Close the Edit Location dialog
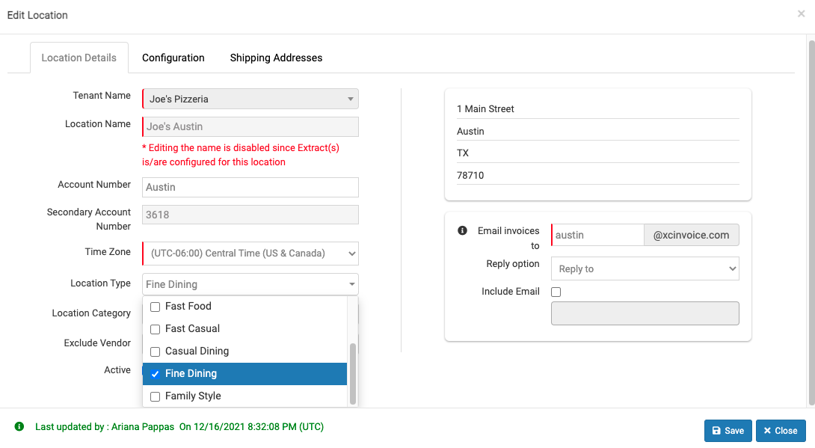This screenshot has width=815, height=448. (781, 431)
